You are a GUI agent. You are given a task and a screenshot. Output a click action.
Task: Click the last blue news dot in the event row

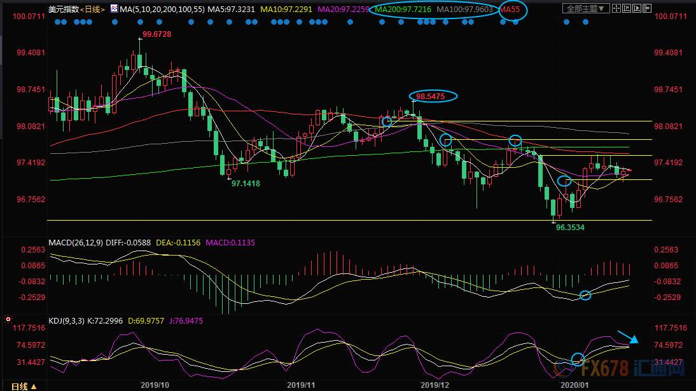(585, 22)
